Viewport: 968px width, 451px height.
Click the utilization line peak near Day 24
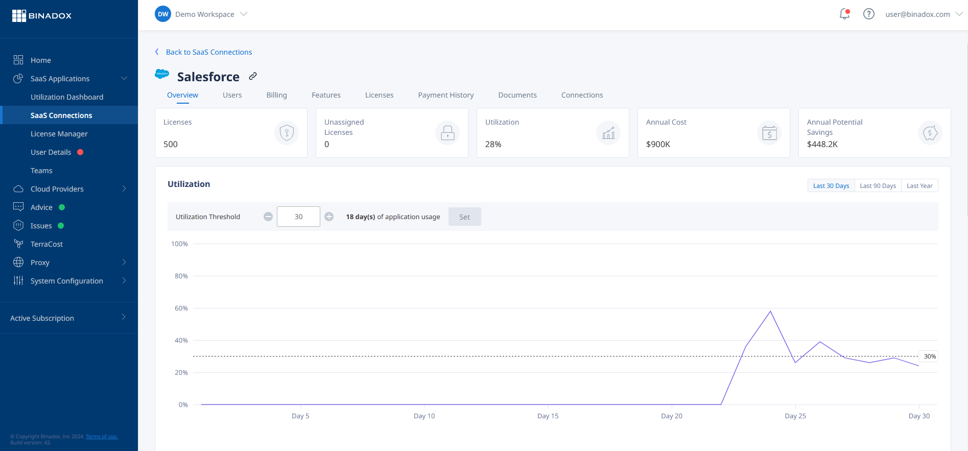click(770, 312)
